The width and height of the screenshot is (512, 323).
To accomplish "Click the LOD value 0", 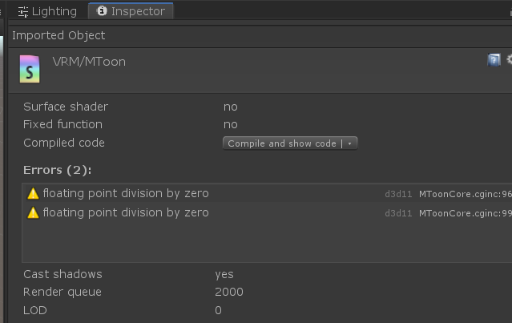I will point(219,310).
